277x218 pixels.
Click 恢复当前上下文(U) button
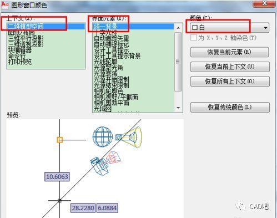pyautogui.click(x=230, y=67)
